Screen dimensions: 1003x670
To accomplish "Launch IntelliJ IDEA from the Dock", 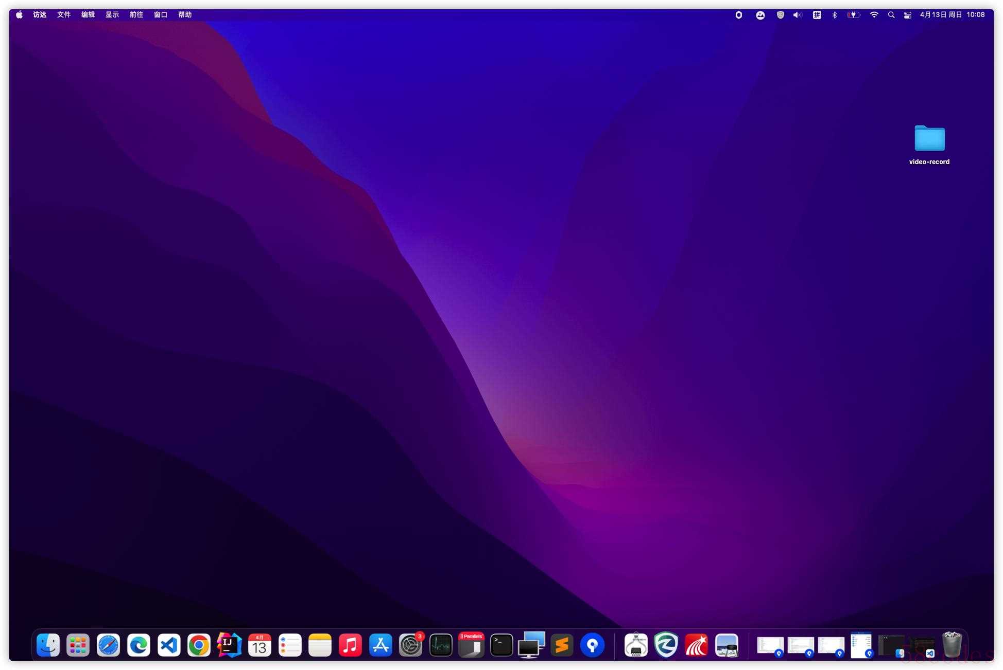I will coord(229,645).
